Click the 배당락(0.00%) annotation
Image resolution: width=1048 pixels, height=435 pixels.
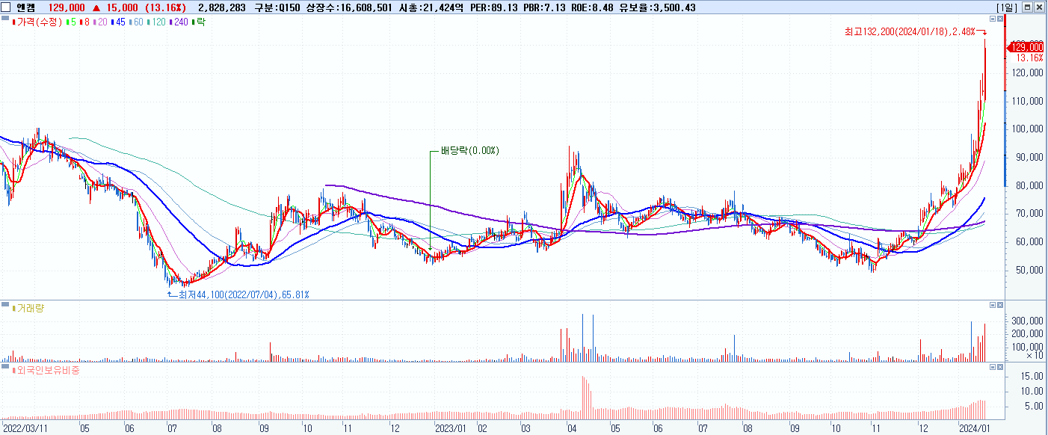tap(469, 150)
